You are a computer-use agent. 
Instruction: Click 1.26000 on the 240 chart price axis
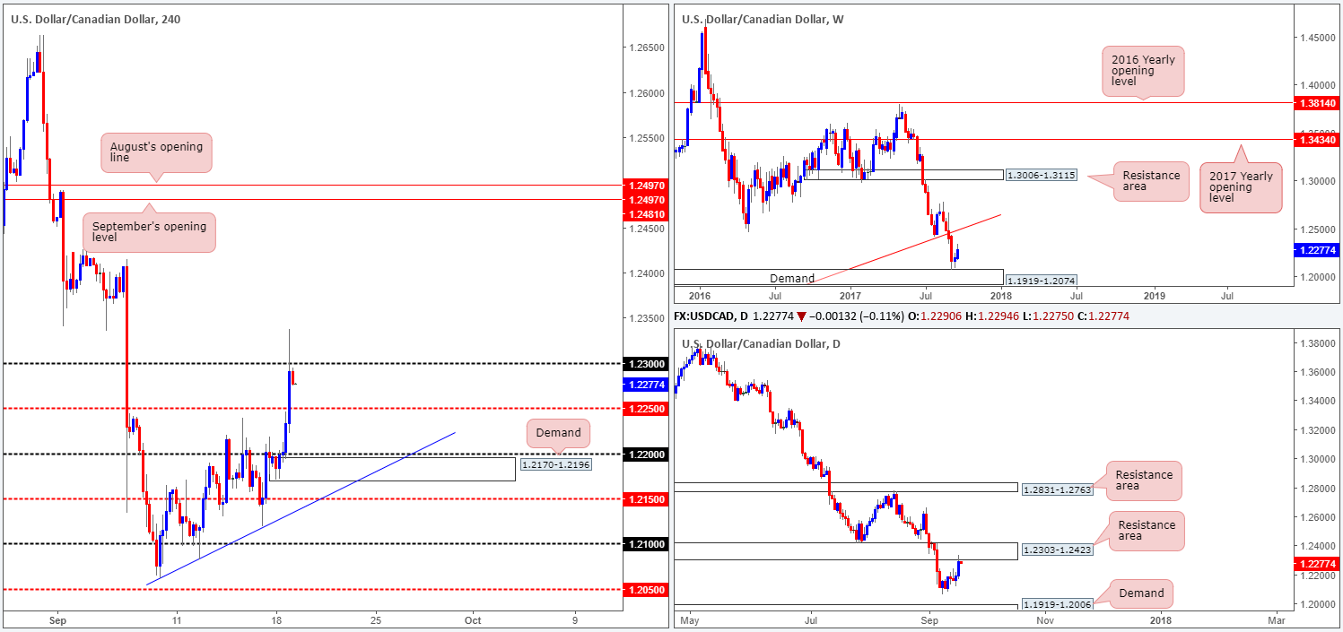(x=649, y=93)
